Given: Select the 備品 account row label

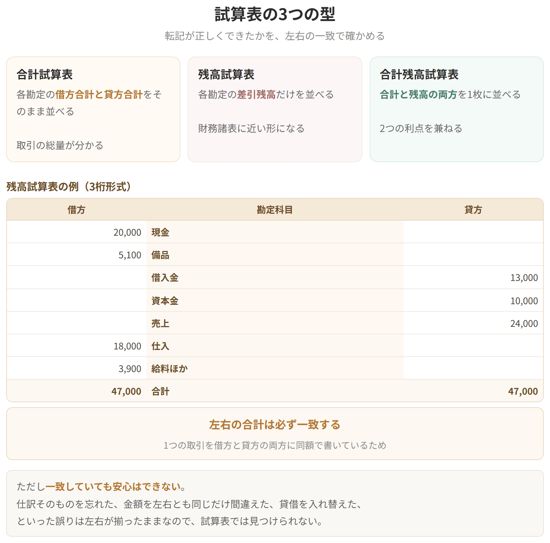Looking at the screenshot, I should (x=160, y=255).
